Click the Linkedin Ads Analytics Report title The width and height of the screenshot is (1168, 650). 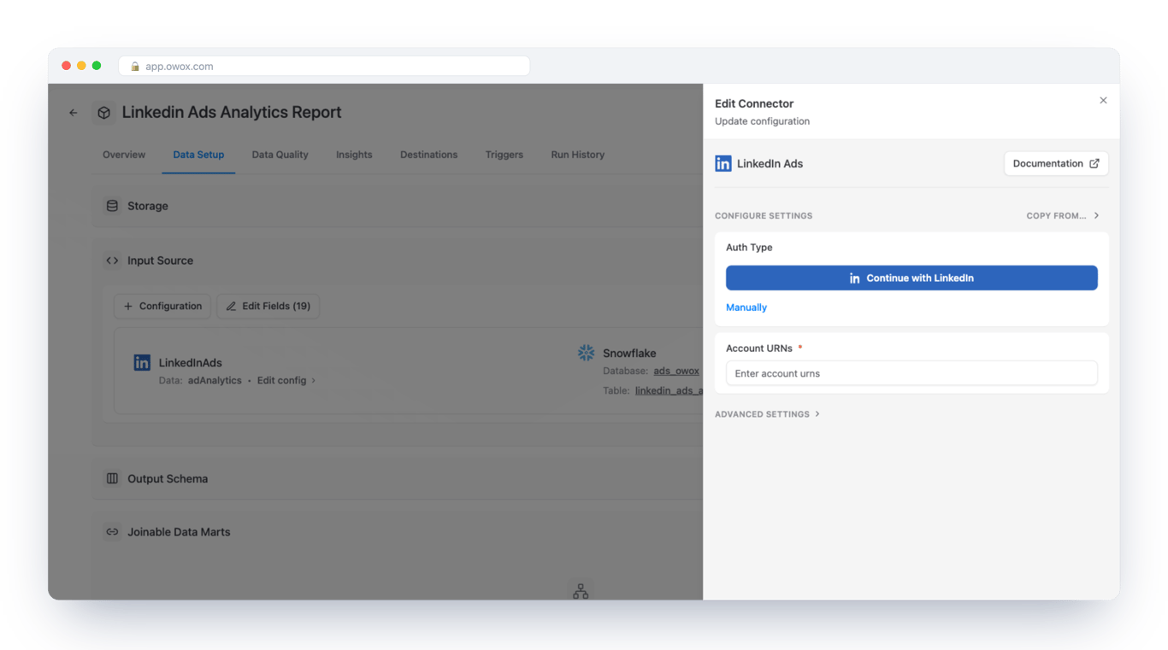click(232, 113)
